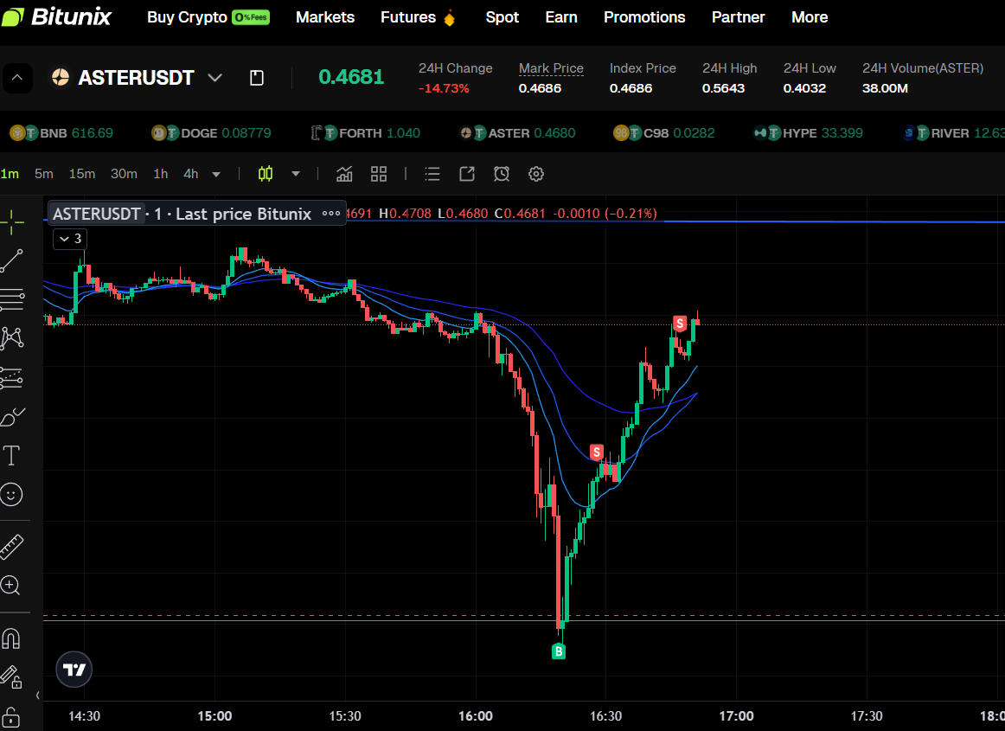Open the legend more options dots

point(330,214)
